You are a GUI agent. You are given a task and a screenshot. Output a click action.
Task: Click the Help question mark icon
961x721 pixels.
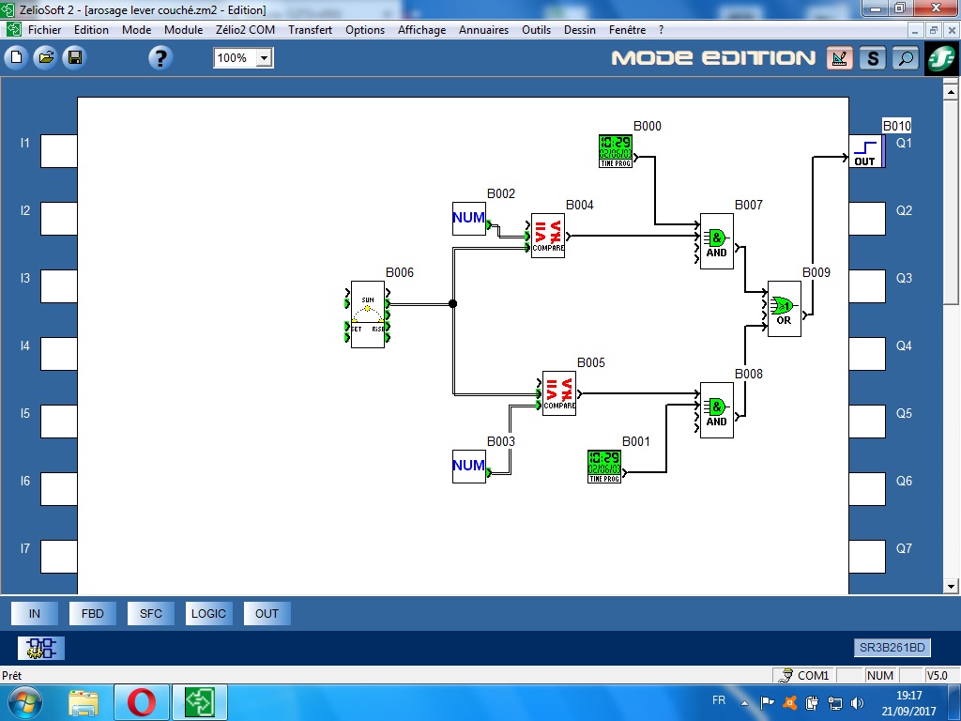point(160,58)
